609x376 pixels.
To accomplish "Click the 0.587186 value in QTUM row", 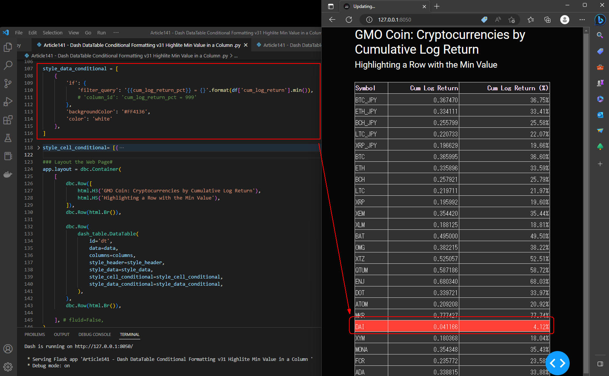I will click(446, 270).
